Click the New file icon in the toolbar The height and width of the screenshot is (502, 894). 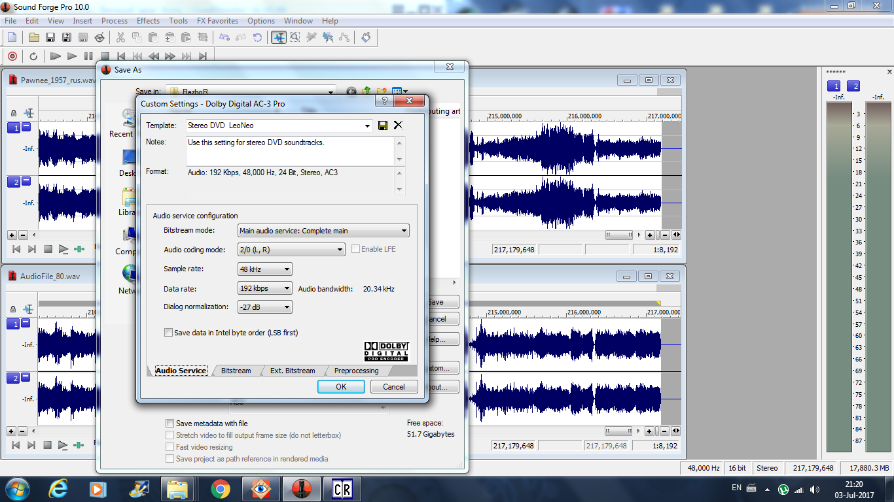coord(12,38)
